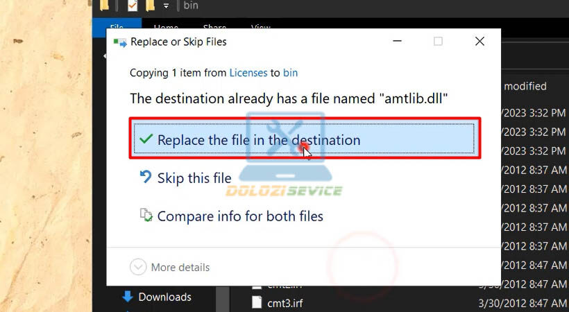The width and height of the screenshot is (569, 312).
Task: Click the Replace or Skip Files title icon
Action: (120, 42)
